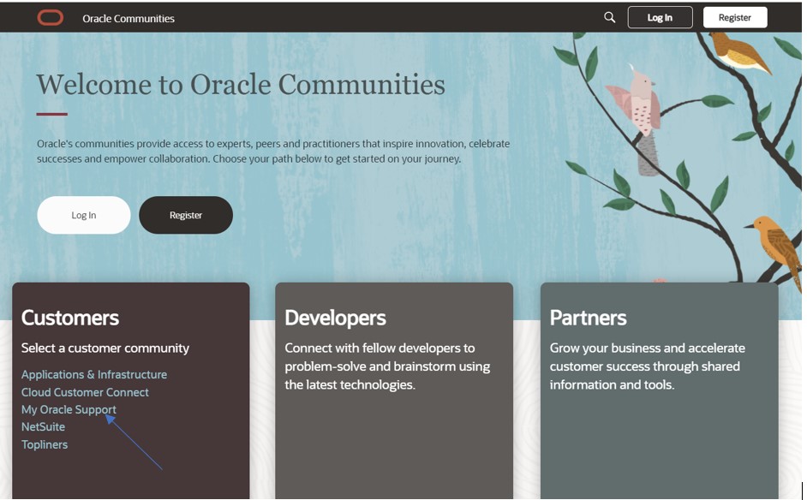Click the 'Select a customer community' text
The width and height of the screenshot is (807, 500).
point(105,348)
